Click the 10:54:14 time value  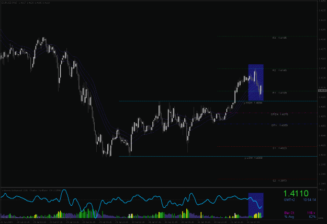pyautogui.click(x=310, y=200)
